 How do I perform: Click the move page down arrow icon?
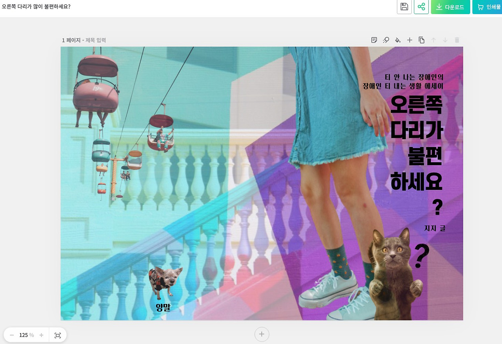pos(445,40)
